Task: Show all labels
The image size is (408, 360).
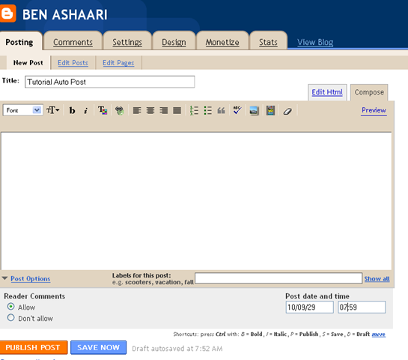Action: (x=377, y=279)
